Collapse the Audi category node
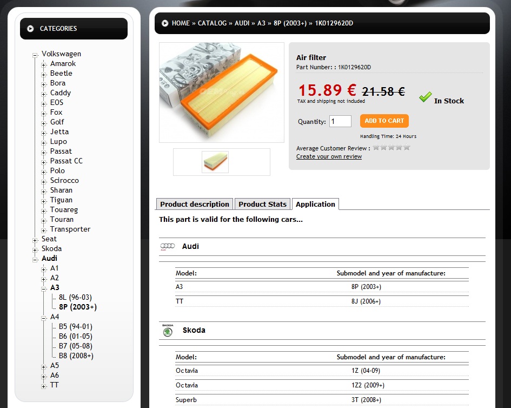This screenshot has height=408, width=511. 35,260
